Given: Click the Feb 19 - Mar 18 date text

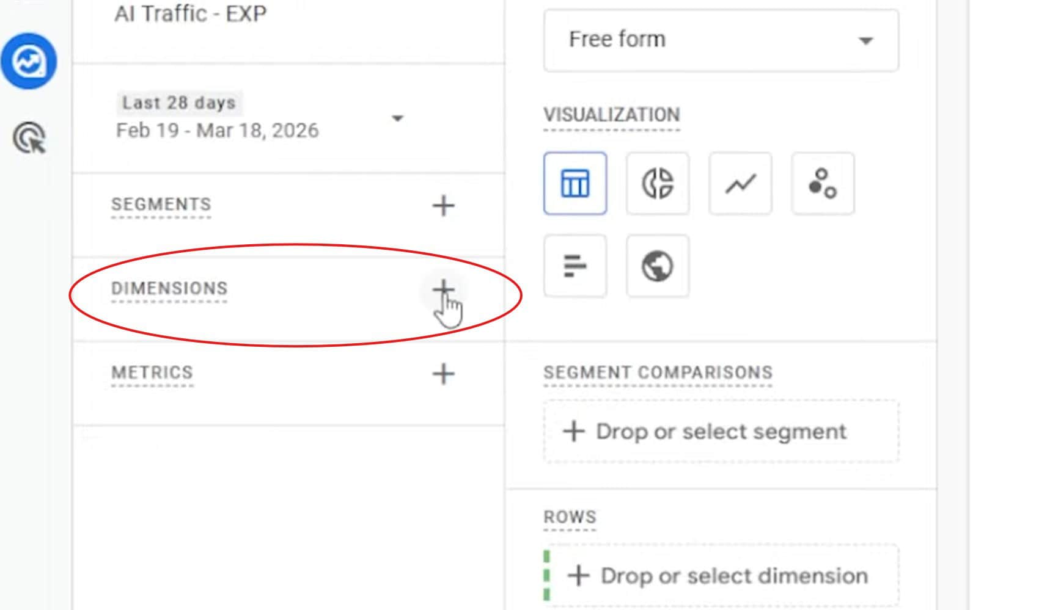Looking at the screenshot, I should click(x=216, y=129).
